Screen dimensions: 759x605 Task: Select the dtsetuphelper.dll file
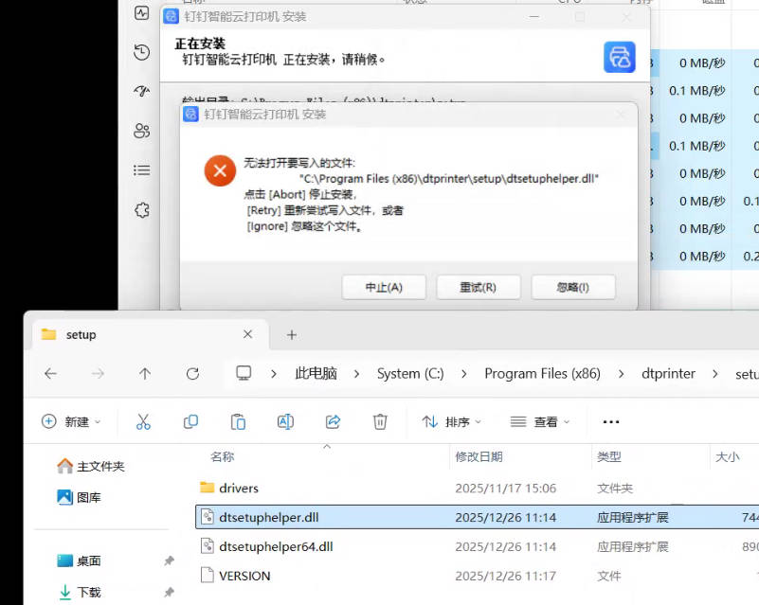(477, 517)
